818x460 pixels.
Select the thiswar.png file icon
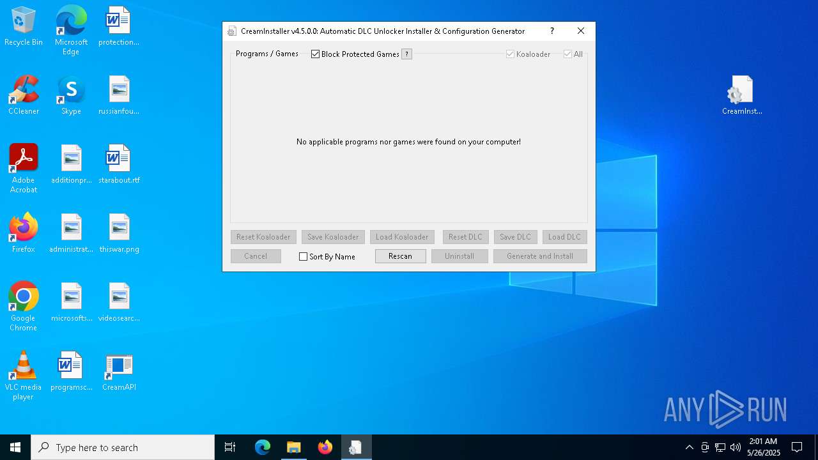click(x=119, y=234)
